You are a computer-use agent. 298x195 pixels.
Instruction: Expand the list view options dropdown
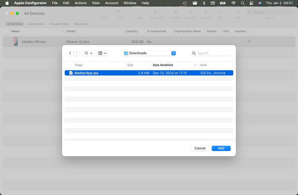(x=88, y=53)
